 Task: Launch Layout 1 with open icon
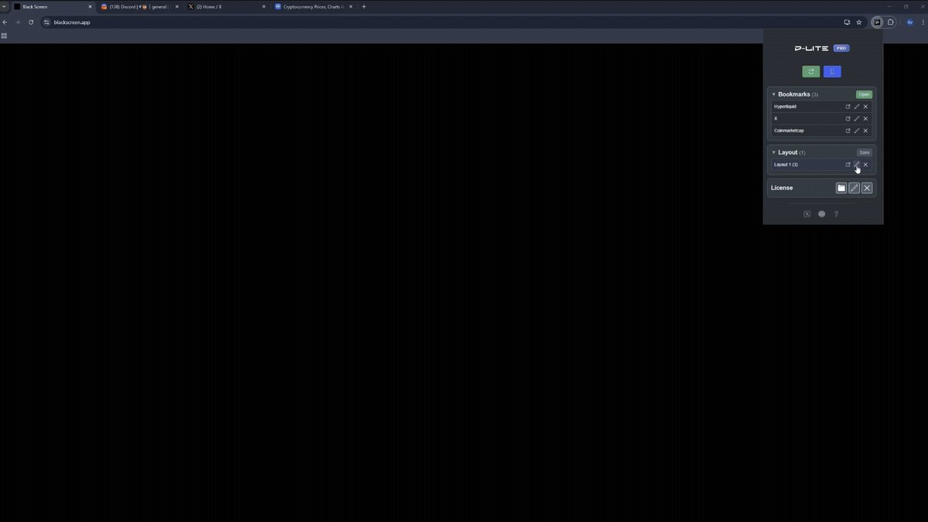(848, 165)
